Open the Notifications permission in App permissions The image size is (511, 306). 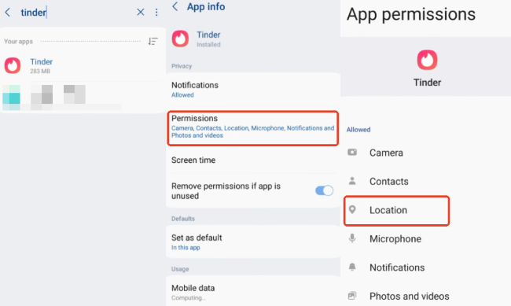tap(425, 267)
